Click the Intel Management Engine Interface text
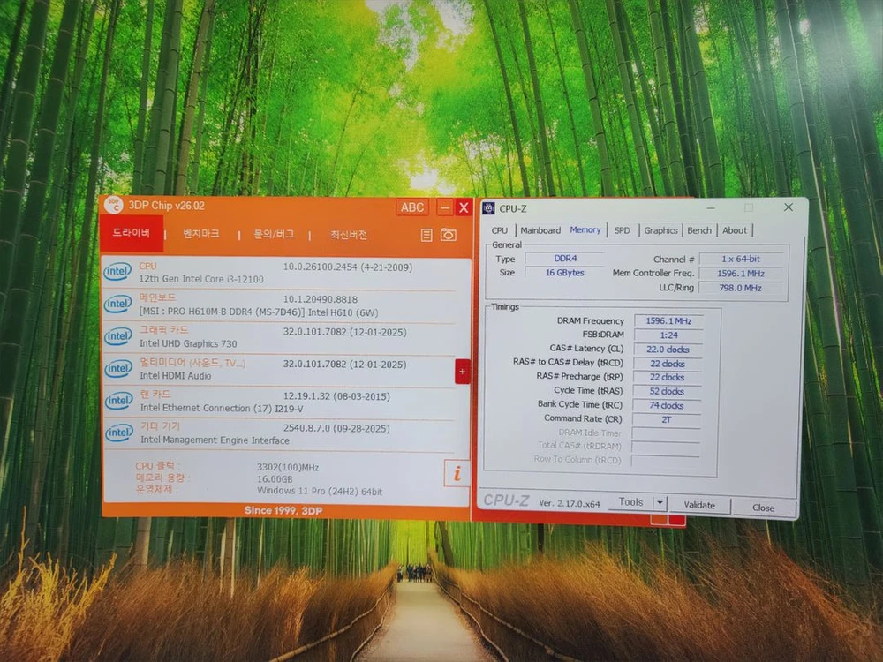This screenshot has height=662, width=883. [215, 440]
